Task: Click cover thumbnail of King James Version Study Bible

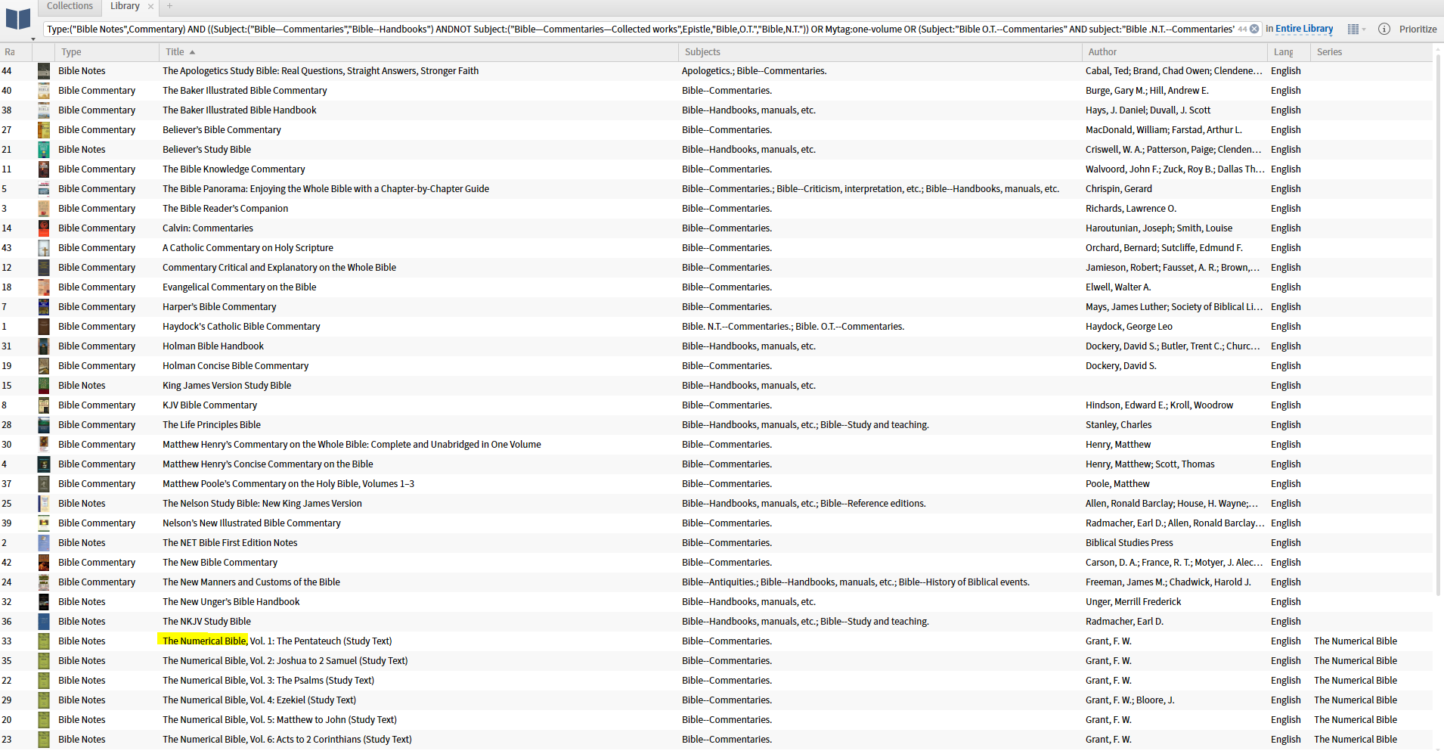Action: pyautogui.click(x=44, y=386)
